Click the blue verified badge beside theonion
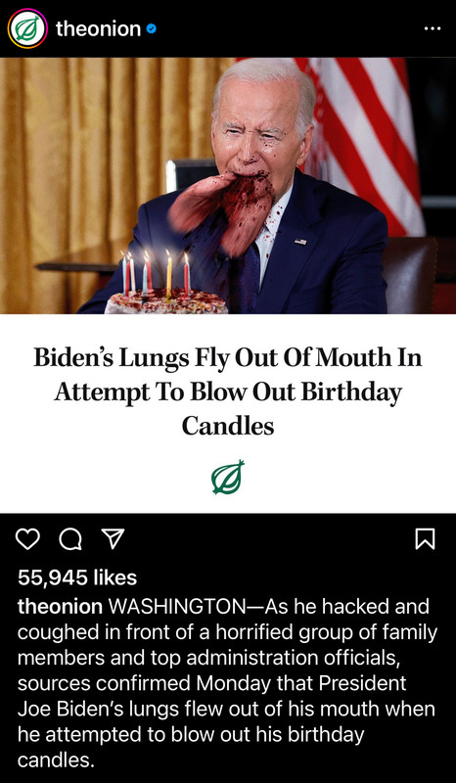The height and width of the screenshot is (783, 456). [x=152, y=29]
